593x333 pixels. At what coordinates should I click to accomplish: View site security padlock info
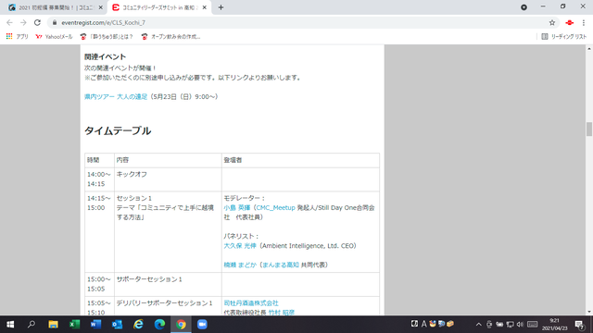(55, 22)
